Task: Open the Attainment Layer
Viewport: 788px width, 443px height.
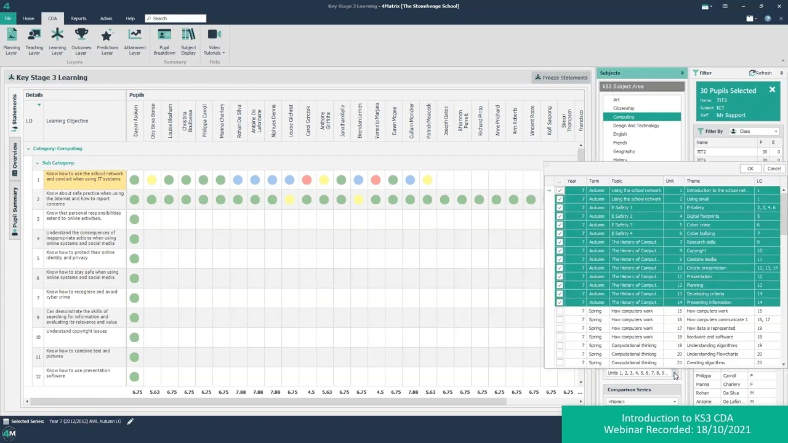Action: [135, 42]
